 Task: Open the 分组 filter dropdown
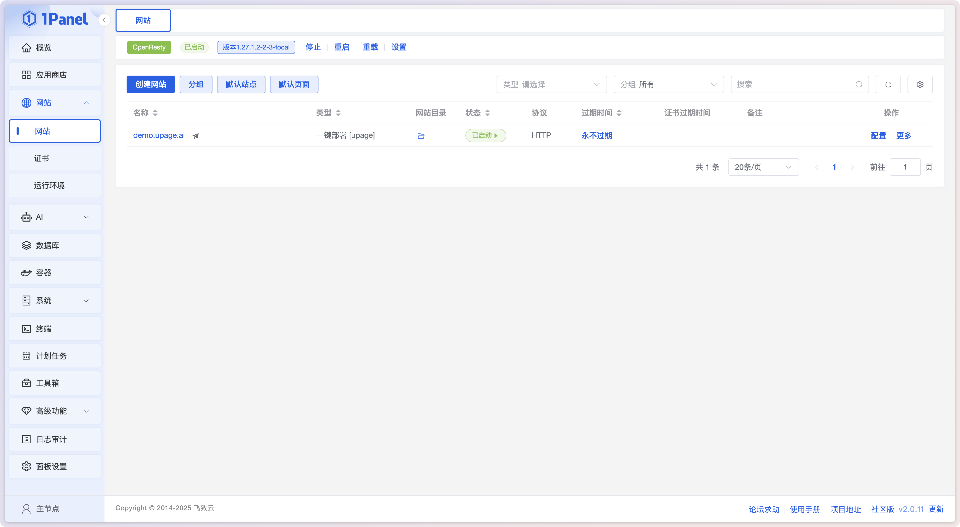[x=668, y=85]
